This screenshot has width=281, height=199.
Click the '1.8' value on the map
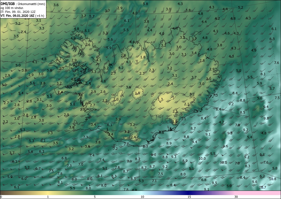click(143, 57)
